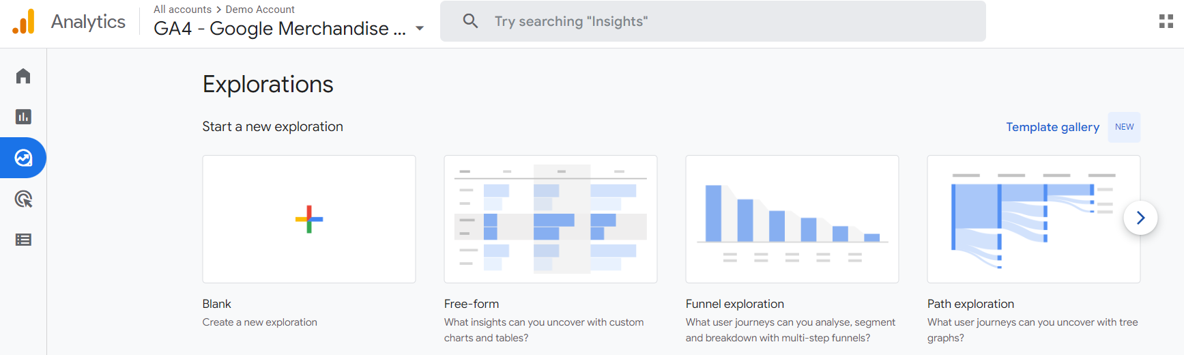Click the next arrow to show more templates
1184x355 pixels.
(x=1140, y=218)
